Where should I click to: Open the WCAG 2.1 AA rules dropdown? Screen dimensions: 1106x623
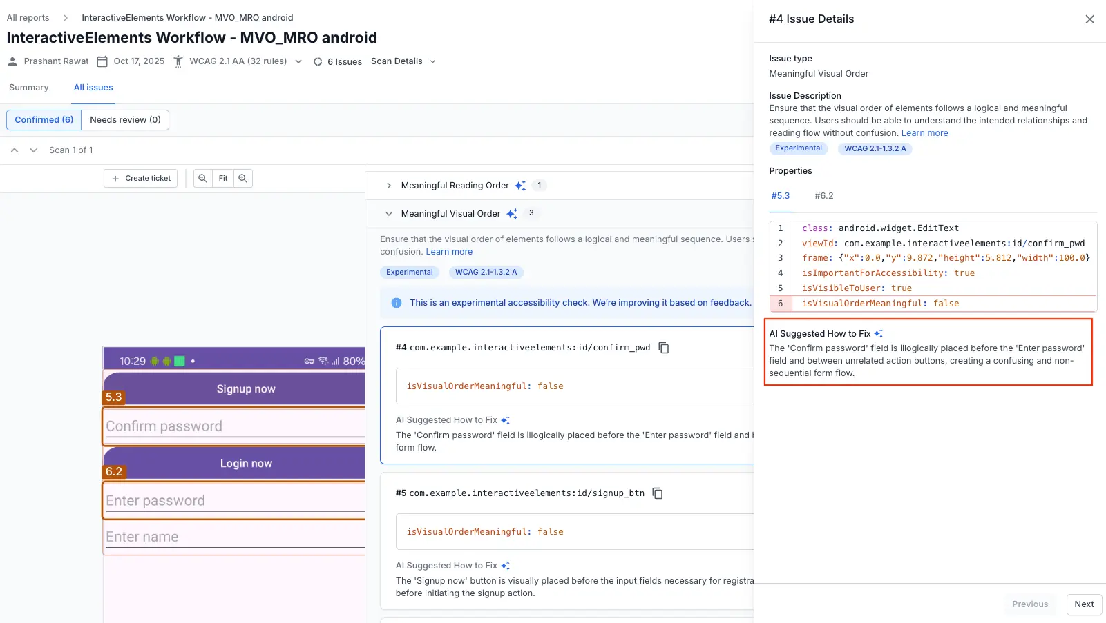pos(298,61)
